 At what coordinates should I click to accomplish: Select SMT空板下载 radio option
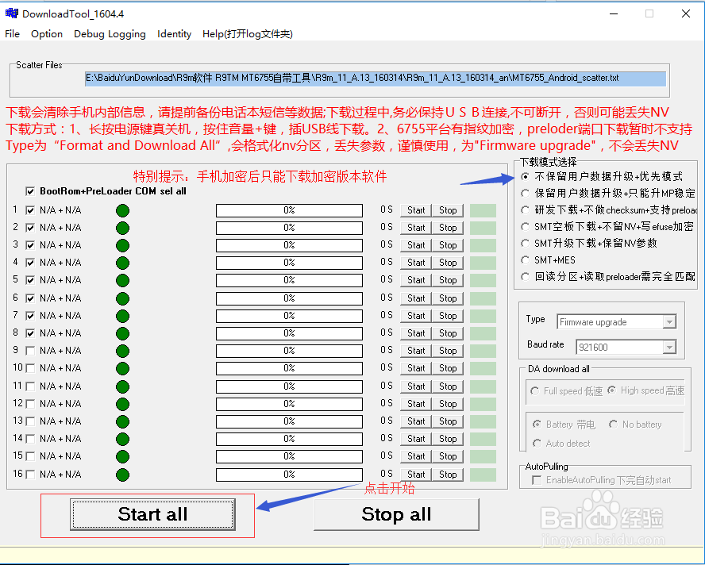point(525,226)
